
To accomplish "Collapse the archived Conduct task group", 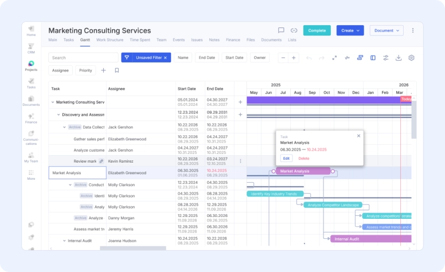I will point(70,185).
